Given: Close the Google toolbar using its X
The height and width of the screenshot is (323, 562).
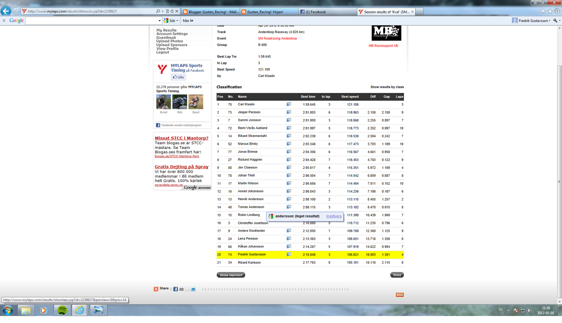Looking at the screenshot, I should (x=4, y=21).
